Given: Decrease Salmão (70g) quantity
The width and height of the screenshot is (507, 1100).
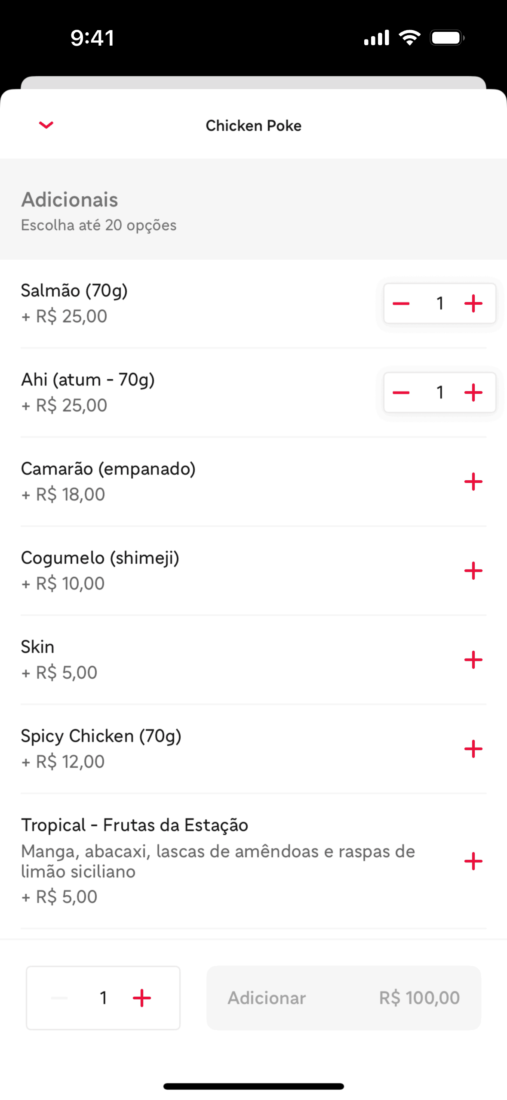Looking at the screenshot, I should [x=401, y=304].
